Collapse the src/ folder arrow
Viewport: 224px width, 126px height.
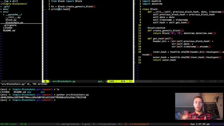[1, 12]
